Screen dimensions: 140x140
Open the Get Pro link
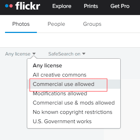(x=120, y=6)
